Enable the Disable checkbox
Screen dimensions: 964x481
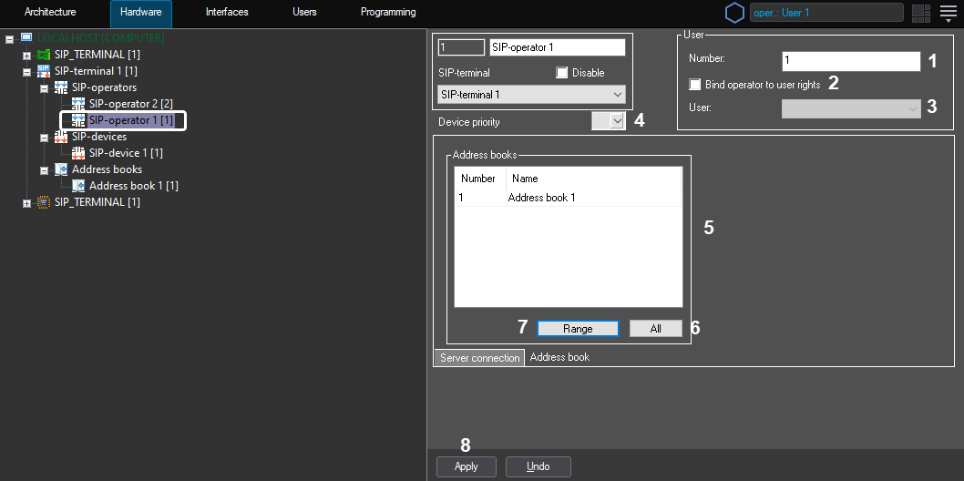click(562, 73)
